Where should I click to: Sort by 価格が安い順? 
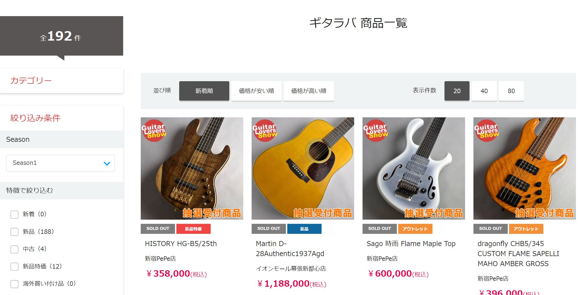[256, 91]
